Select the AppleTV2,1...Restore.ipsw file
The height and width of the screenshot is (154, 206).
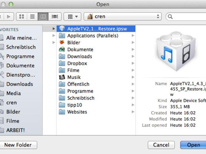pos(96,29)
